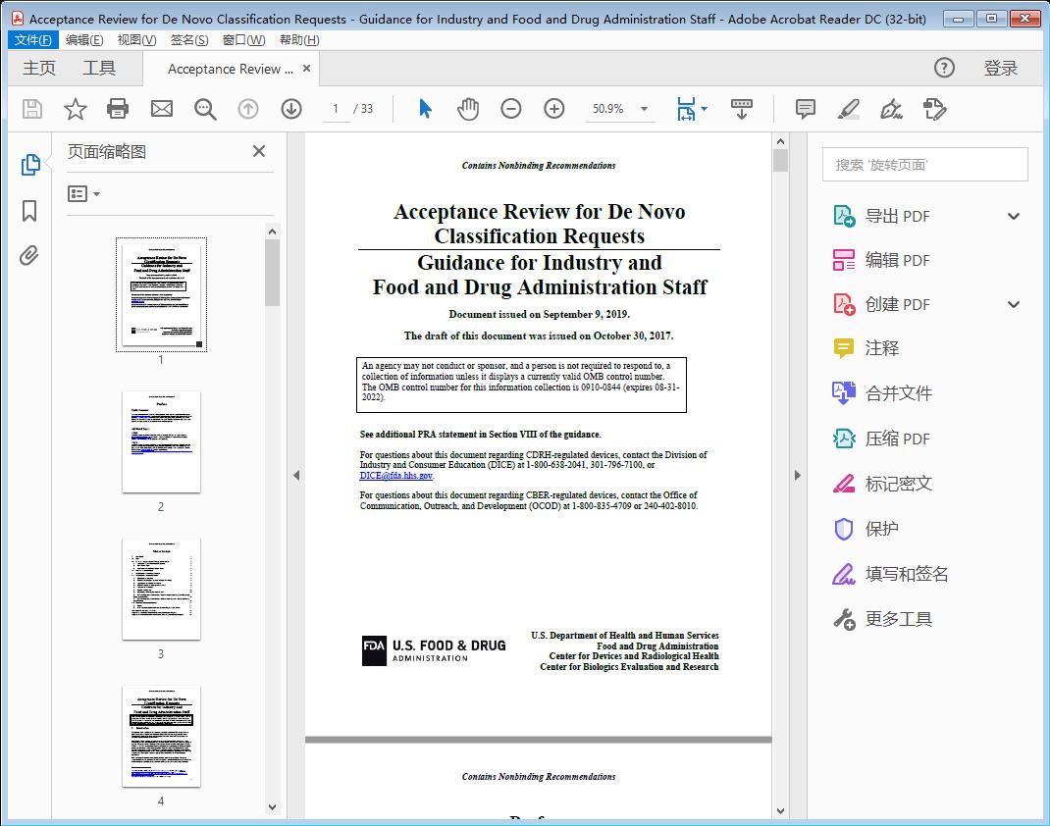The height and width of the screenshot is (826, 1050).
Task: Open the add comment tool
Action: [x=806, y=109]
